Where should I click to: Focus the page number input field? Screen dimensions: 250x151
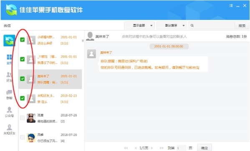pos(181,148)
